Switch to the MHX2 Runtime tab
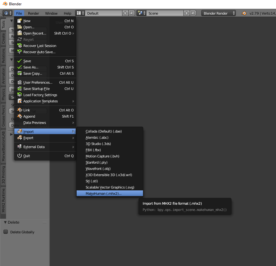The width and height of the screenshot is (276, 266). [x=3, y=200]
